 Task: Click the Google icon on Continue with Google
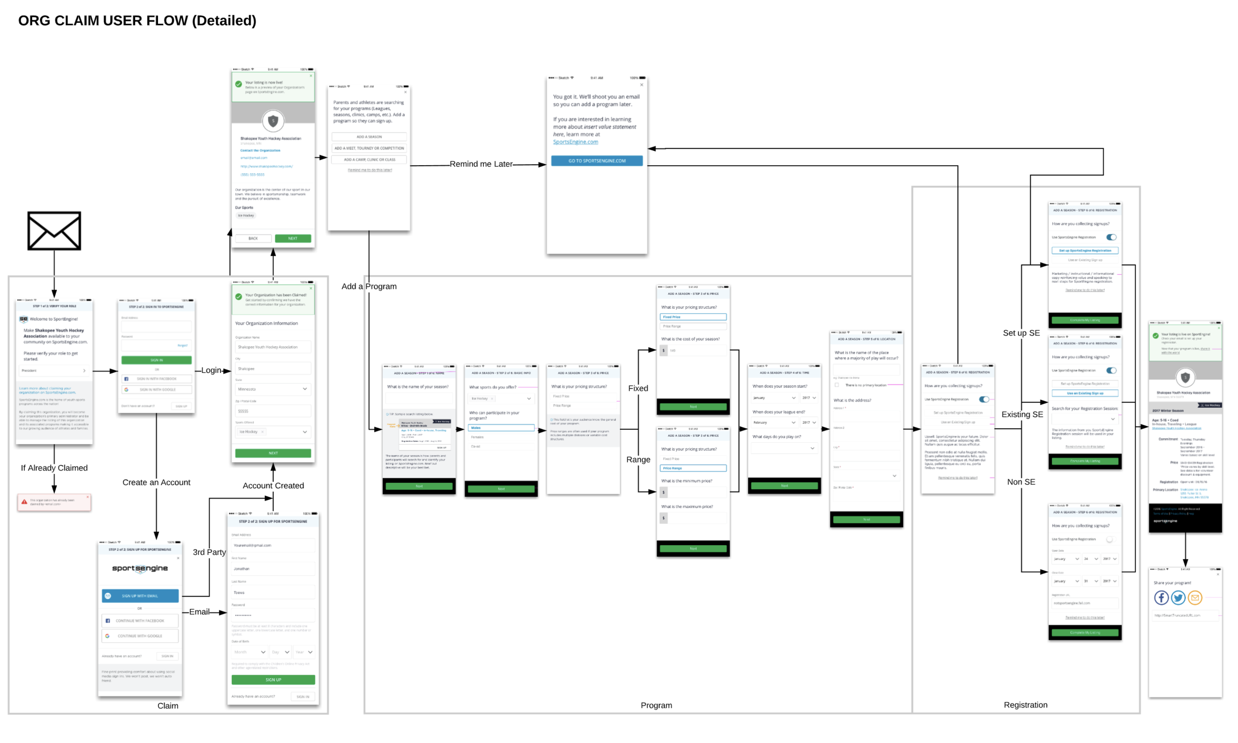pos(107,636)
